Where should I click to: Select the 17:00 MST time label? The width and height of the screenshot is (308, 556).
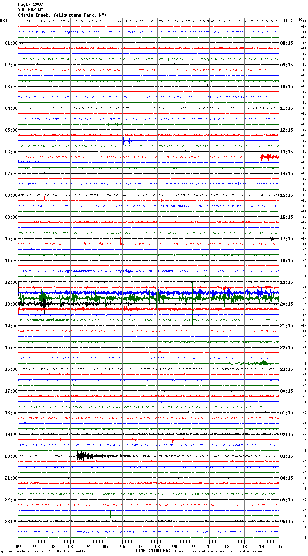pos(11,391)
